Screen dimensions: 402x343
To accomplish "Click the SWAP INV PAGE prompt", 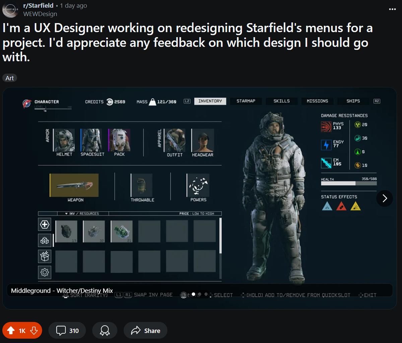I will 144,295.
